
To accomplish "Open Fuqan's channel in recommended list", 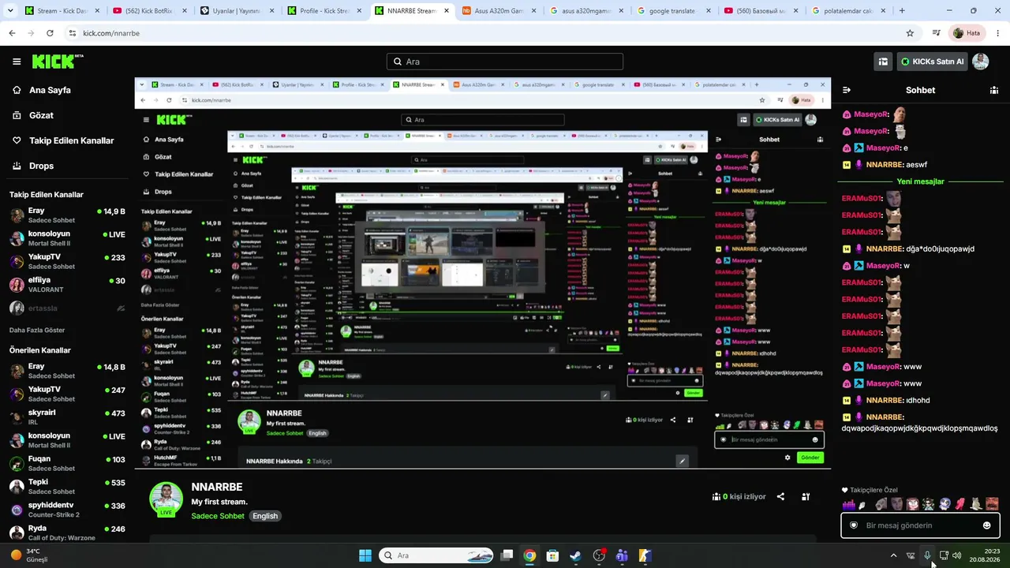I will 66,463.
